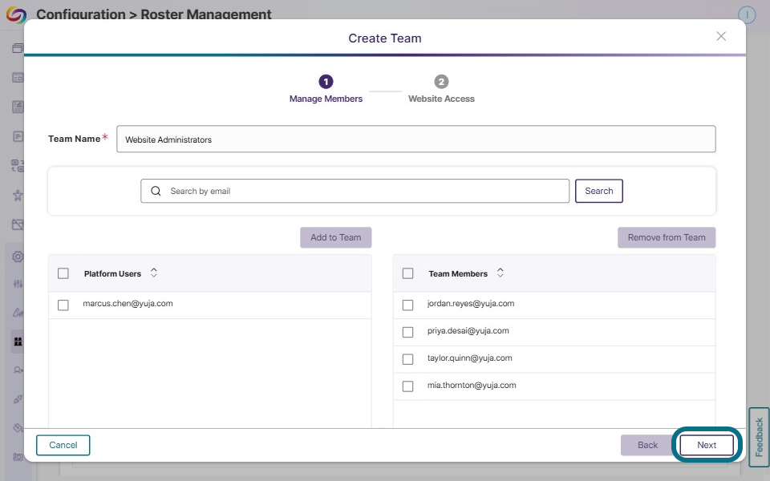The width and height of the screenshot is (770, 481).
Task: Click the Add to Team button
Action: (336, 237)
